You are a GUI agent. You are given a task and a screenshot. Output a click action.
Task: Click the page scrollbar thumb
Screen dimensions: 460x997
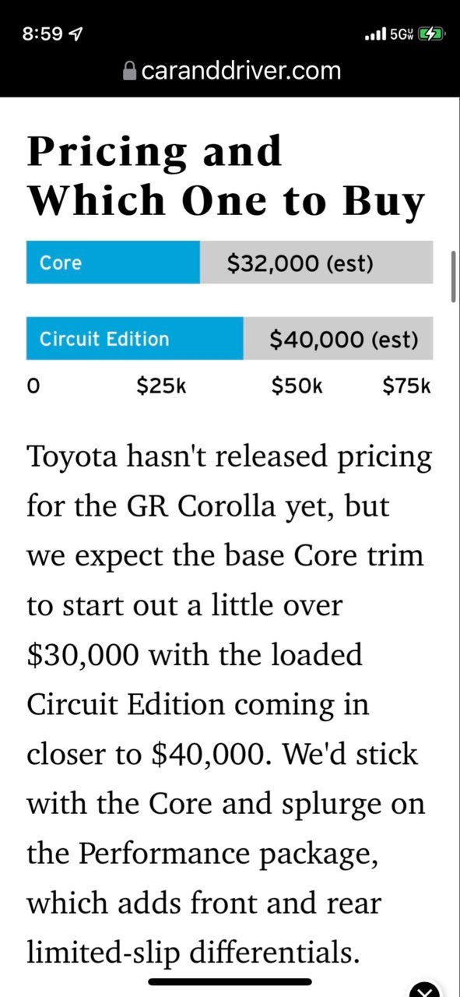click(x=453, y=276)
